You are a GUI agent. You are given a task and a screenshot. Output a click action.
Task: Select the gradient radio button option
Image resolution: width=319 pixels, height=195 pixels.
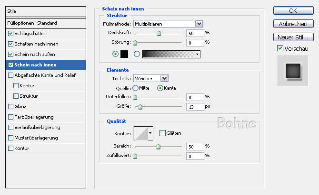point(137,54)
